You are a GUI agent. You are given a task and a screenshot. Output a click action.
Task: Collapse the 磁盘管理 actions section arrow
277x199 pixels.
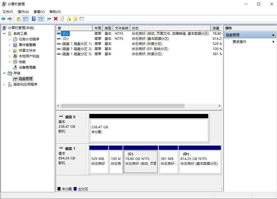[273, 35]
